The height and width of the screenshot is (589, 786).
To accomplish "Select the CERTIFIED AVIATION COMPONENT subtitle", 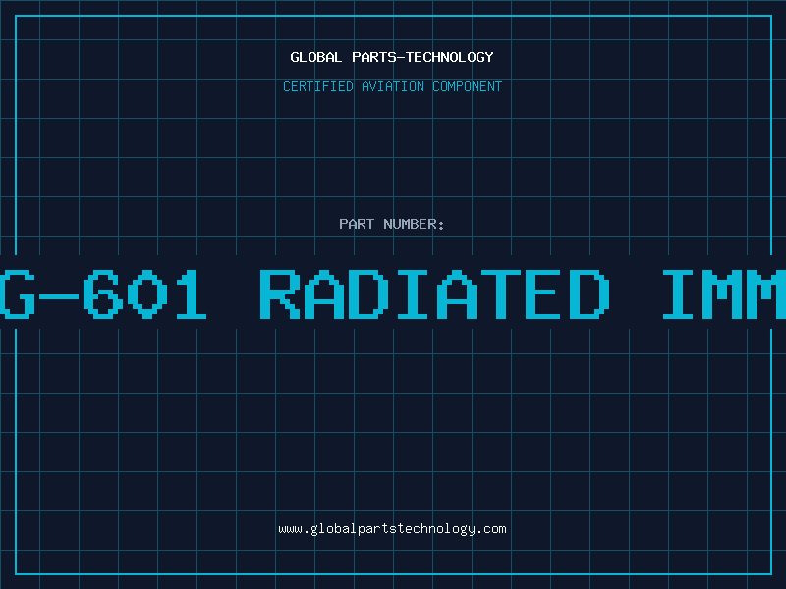I will click(x=392, y=86).
